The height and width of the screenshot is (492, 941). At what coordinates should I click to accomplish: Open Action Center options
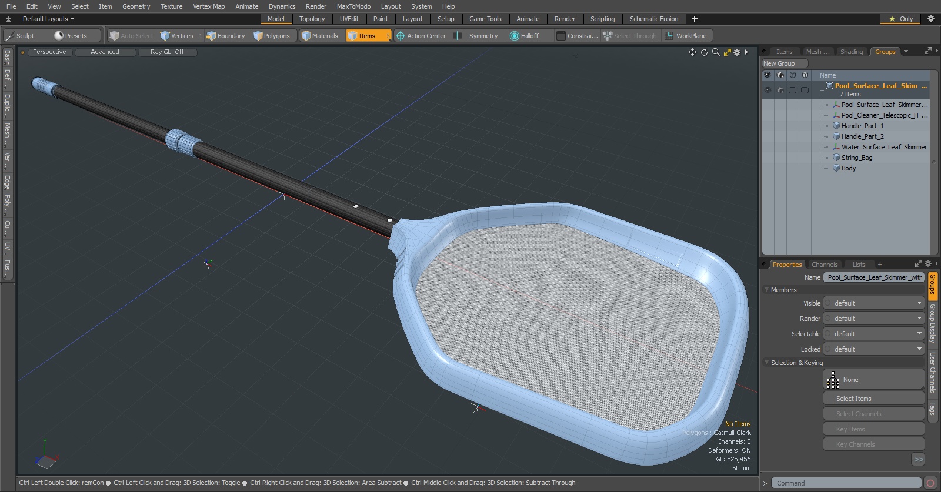point(421,36)
